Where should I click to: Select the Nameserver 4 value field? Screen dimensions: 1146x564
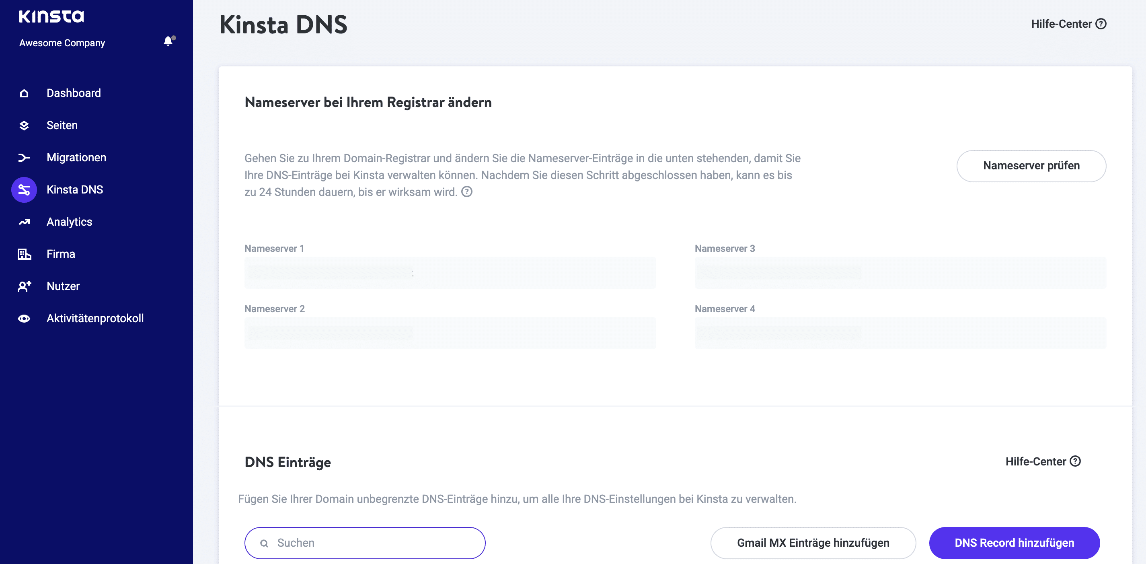[x=900, y=333]
